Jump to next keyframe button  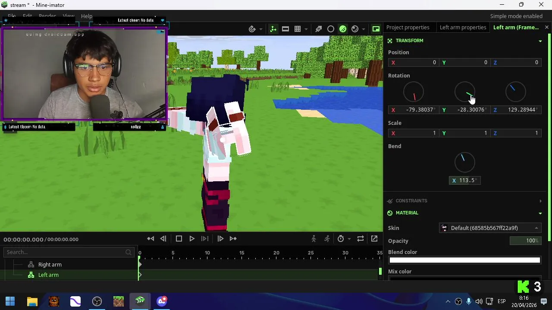coord(233,239)
